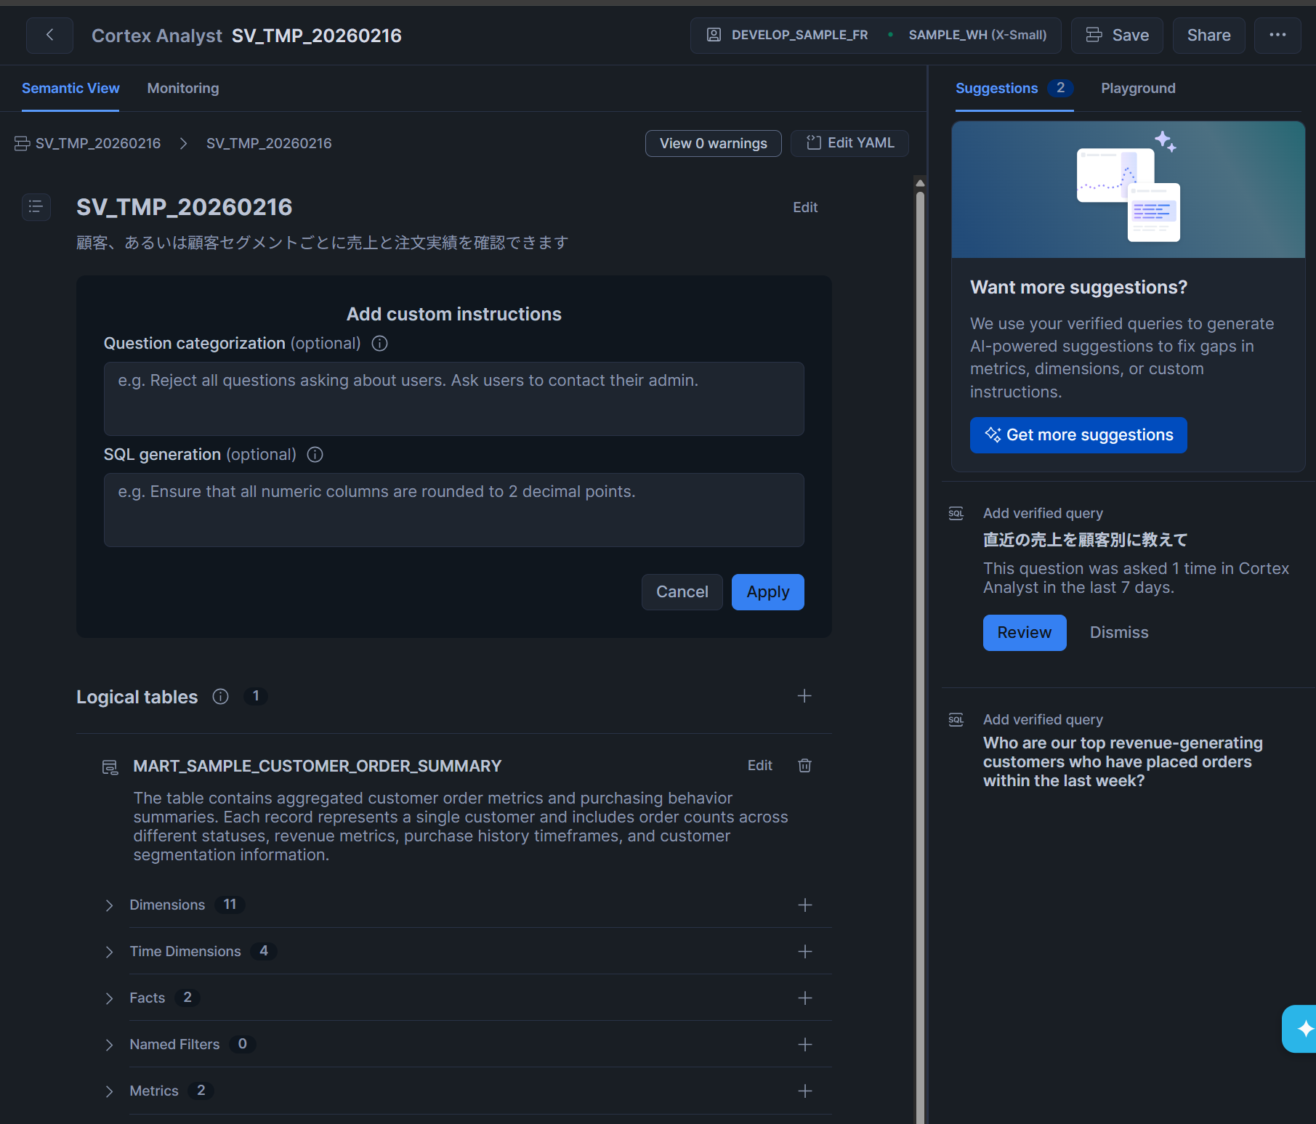The width and height of the screenshot is (1316, 1124).
Task: Apply custom instructions
Action: [767, 592]
